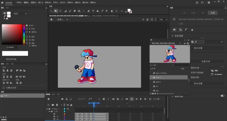Select the S saturation radio button

click(x=27, y=29)
